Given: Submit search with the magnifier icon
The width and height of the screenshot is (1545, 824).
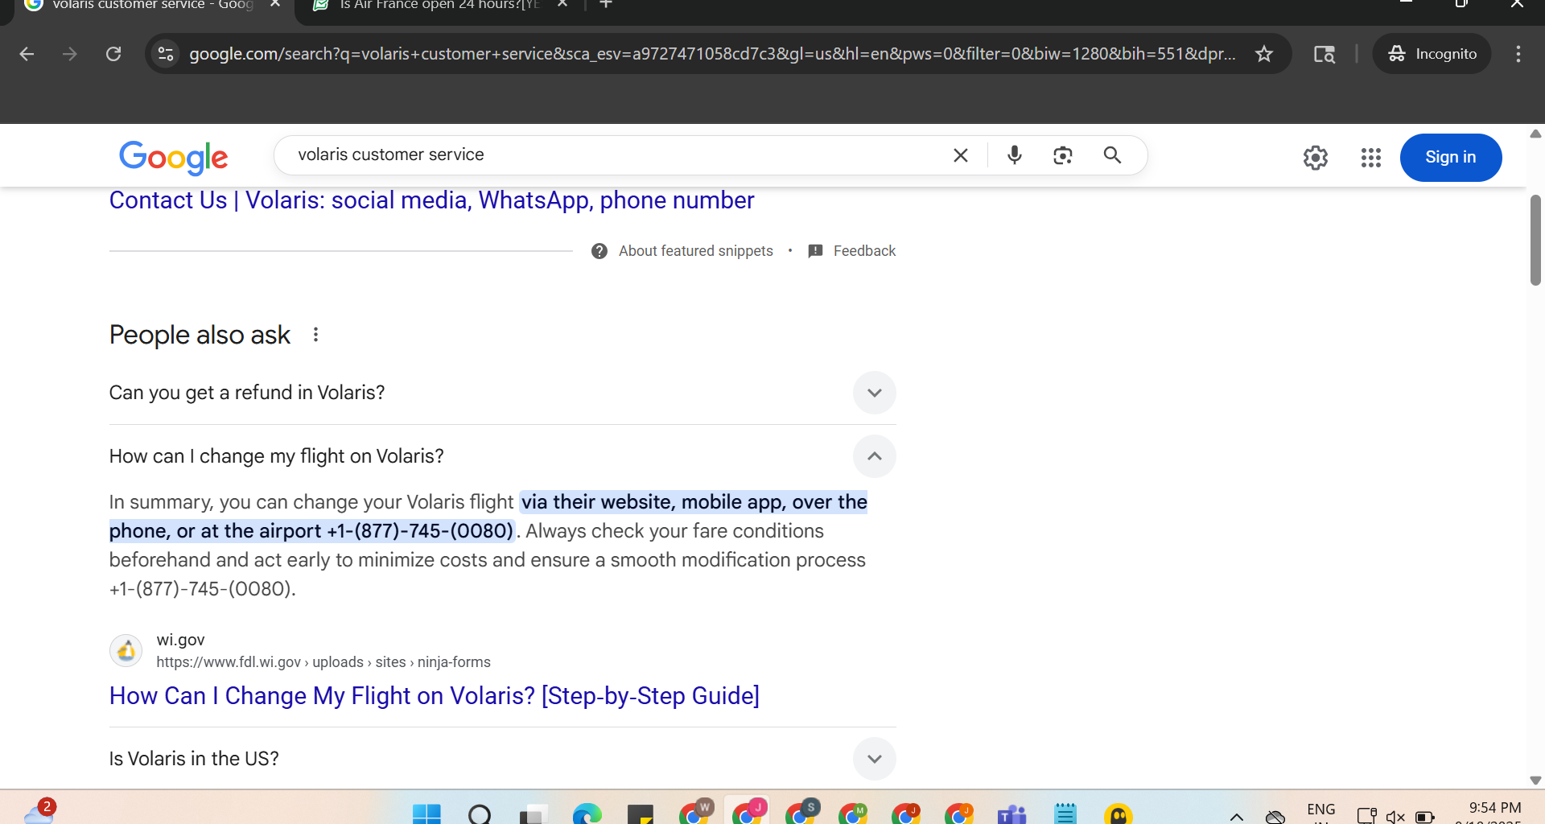Looking at the screenshot, I should coord(1112,155).
